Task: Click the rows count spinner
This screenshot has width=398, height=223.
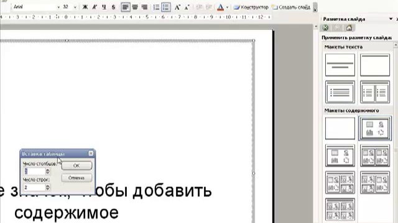Action: [48, 187]
